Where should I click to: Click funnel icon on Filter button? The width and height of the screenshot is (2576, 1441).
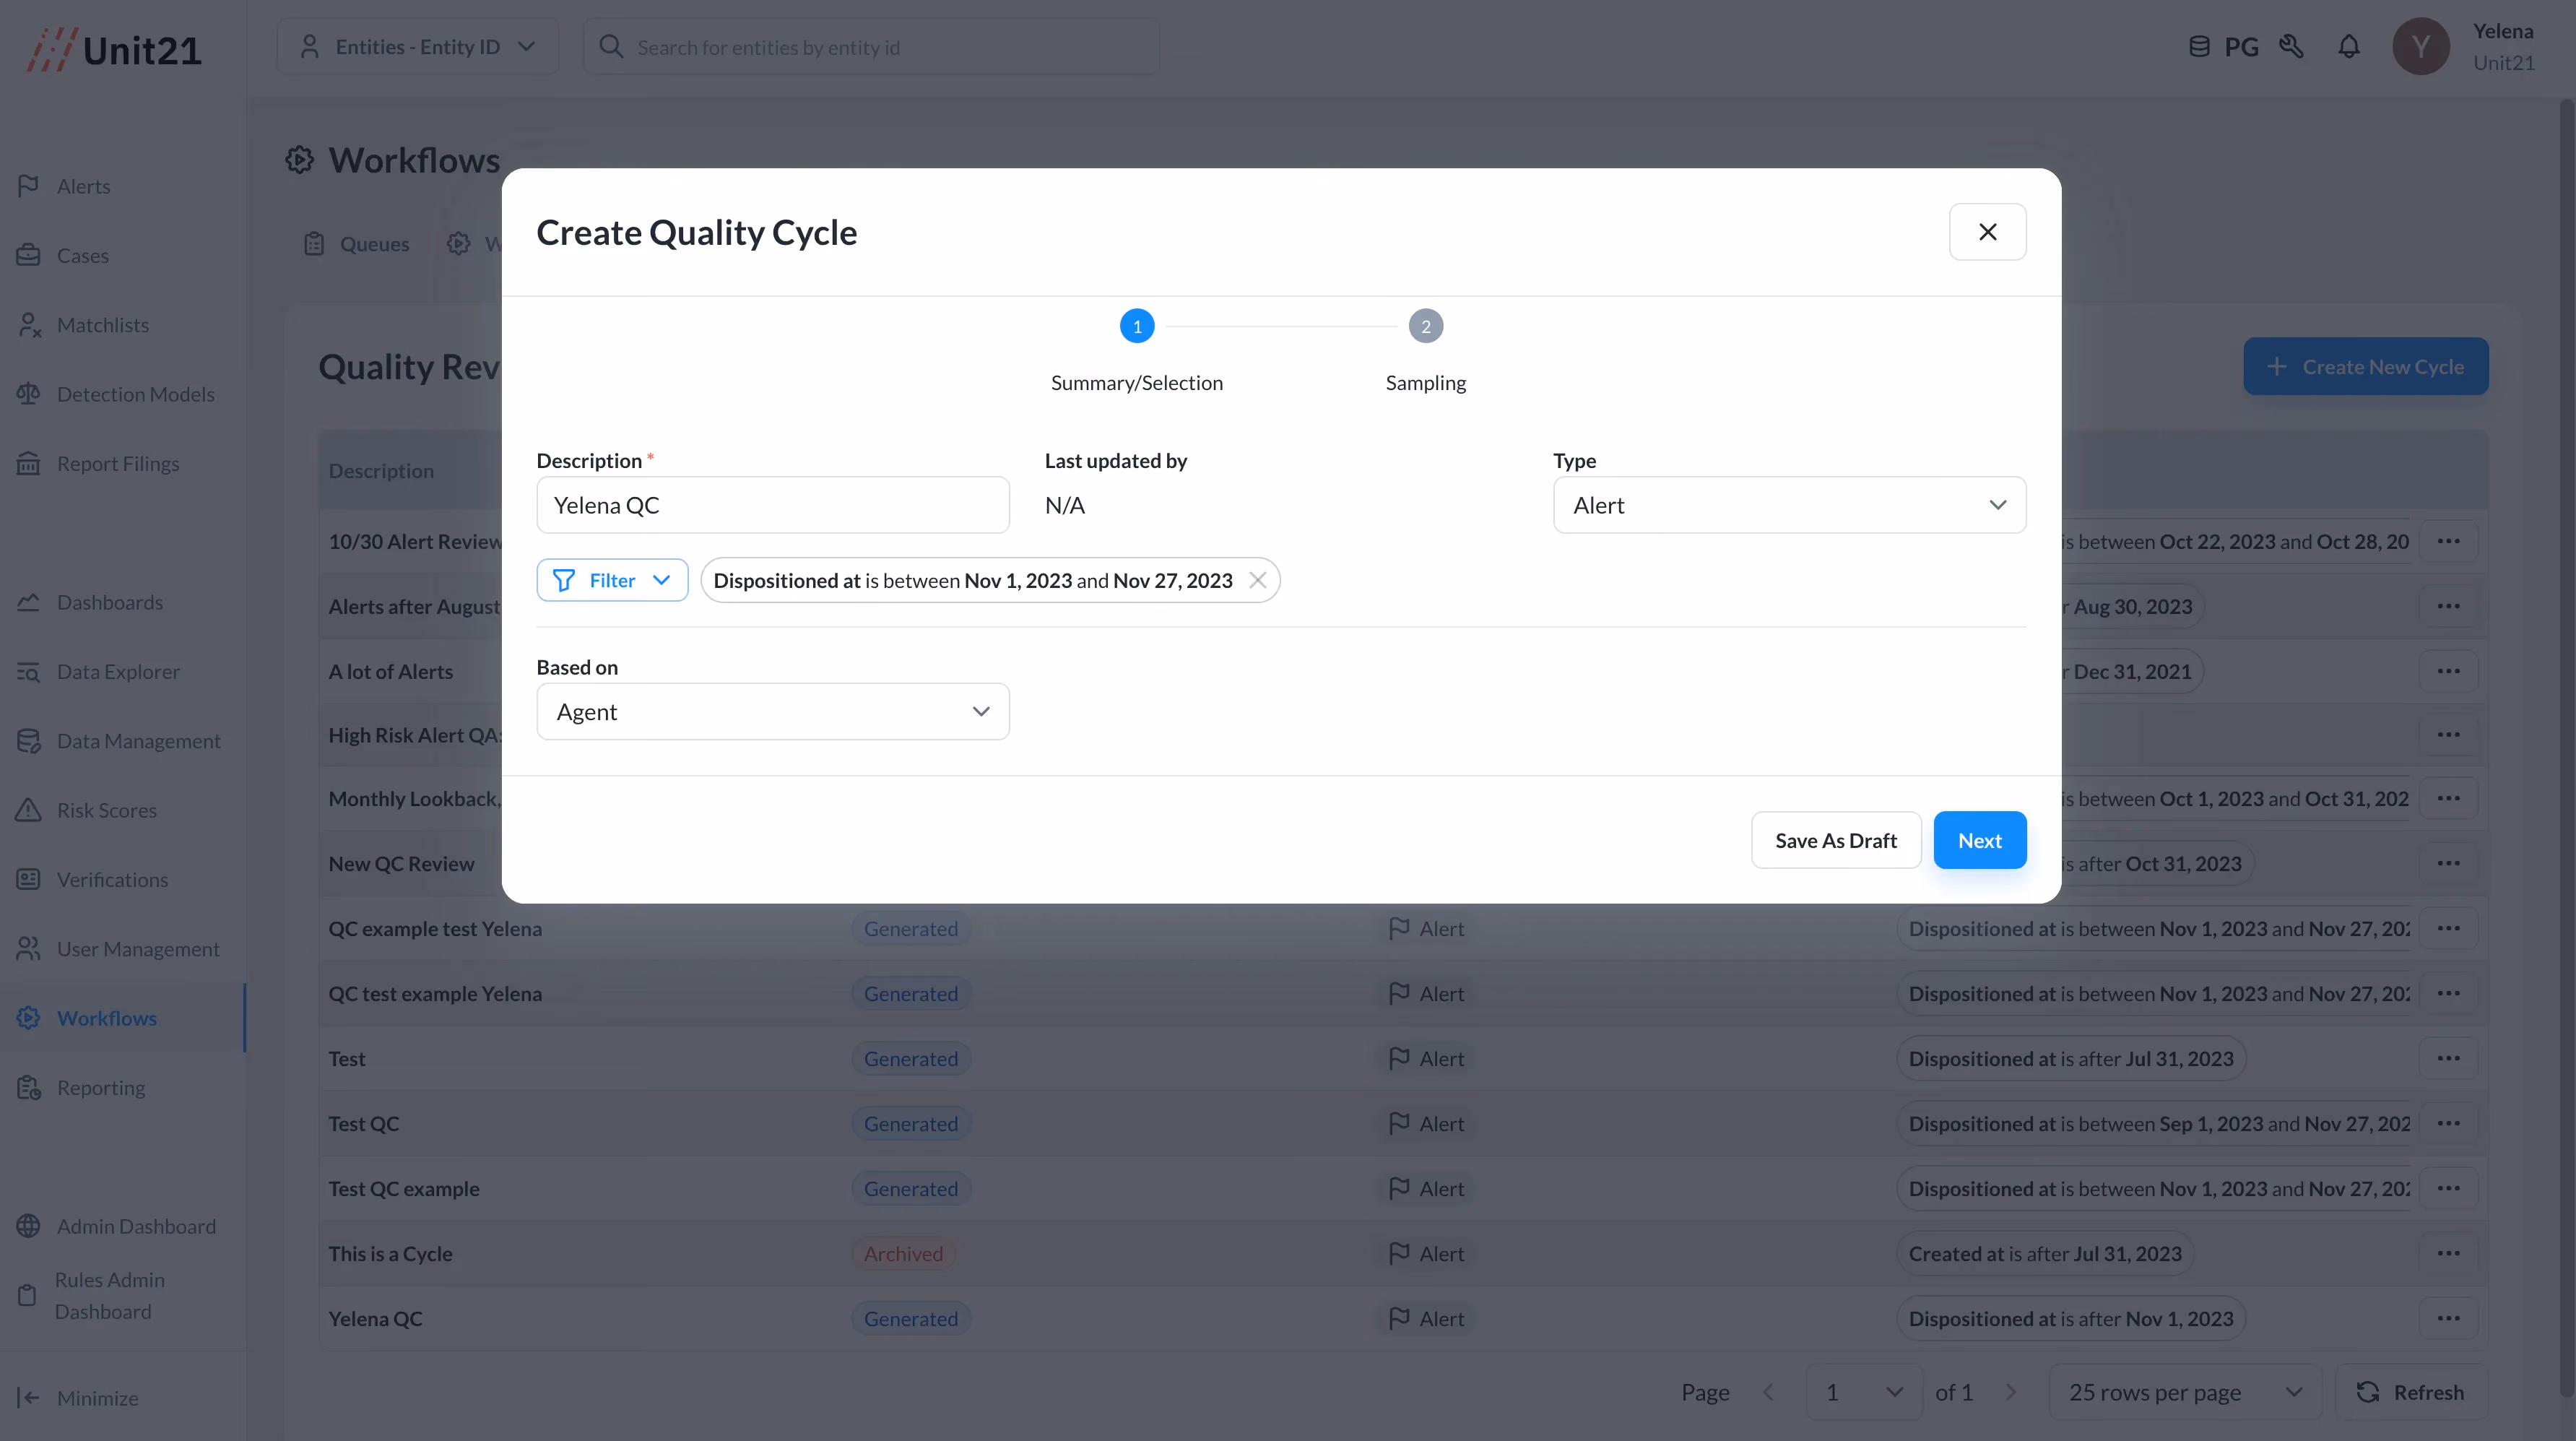coord(563,580)
